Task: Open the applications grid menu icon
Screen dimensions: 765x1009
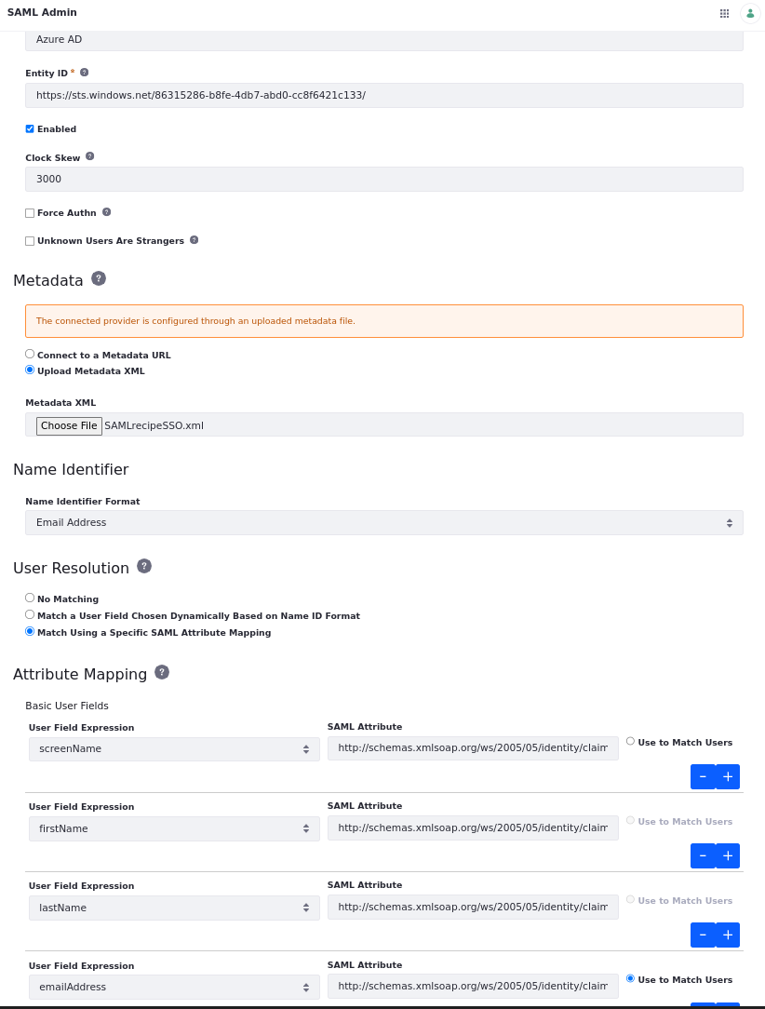Action: coord(724,13)
